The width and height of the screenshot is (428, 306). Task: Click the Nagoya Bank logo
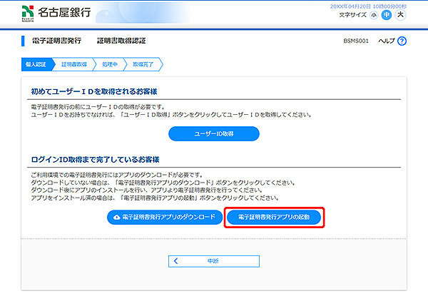point(44,13)
